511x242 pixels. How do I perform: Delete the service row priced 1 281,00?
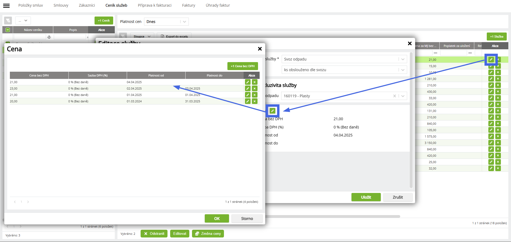498,79
